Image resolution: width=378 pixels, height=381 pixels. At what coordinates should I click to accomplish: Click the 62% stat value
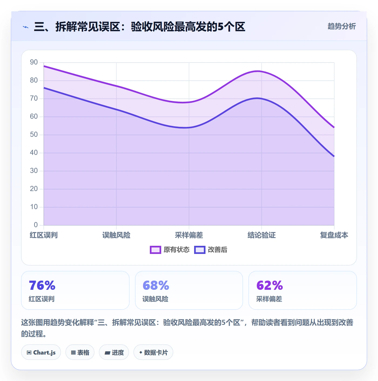coord(269,285)
